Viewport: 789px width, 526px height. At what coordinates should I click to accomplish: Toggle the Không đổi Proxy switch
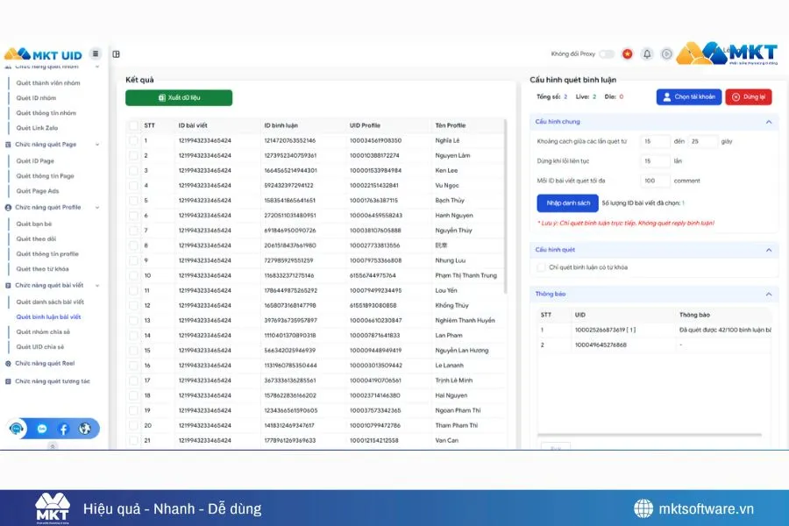607,53
